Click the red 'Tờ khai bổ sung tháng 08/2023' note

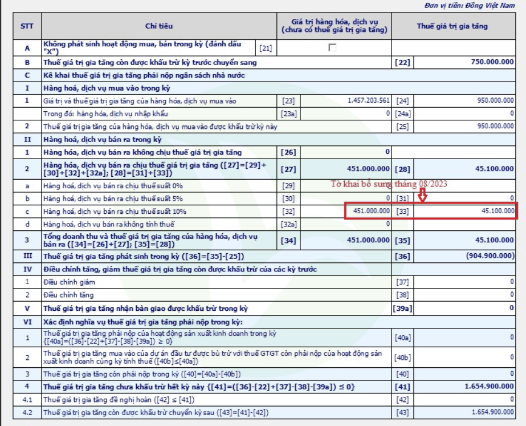click(x=389, y=184)
